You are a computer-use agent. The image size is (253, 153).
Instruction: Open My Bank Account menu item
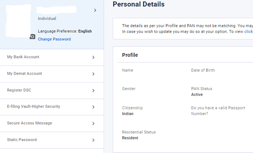52,57
